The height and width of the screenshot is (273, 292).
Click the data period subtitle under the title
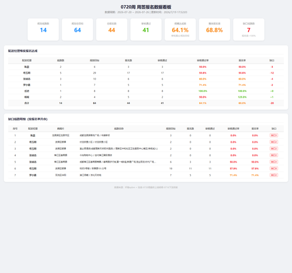pyautogui.click(x=146, y=12)
